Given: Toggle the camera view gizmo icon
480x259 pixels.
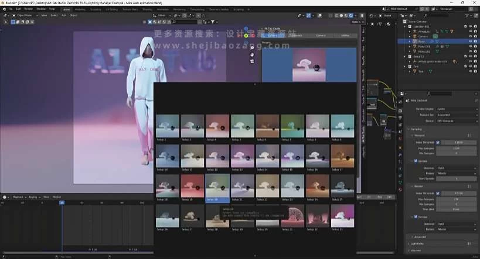Looking at the screenshot, I should (252, 61).
